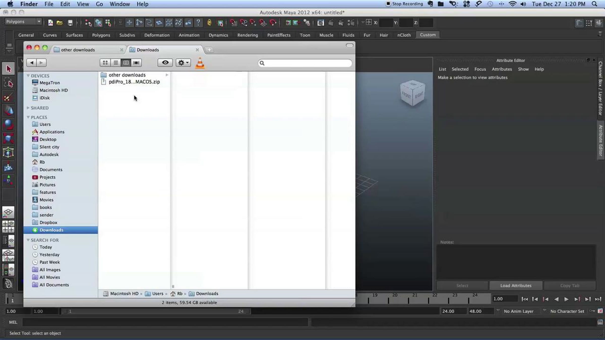Select the Maya Select Tool arrow

coord(8,69)
